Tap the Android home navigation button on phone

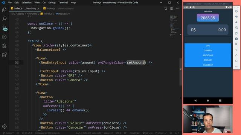tap(208, 100)
